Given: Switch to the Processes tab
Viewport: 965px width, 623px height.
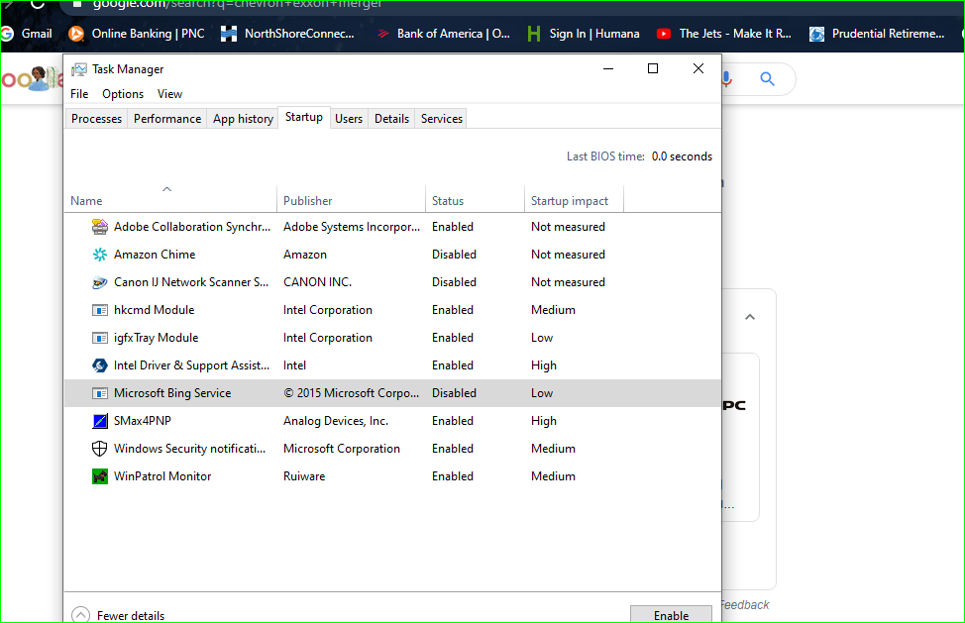Looking at the screenshot, I should 97,119.
